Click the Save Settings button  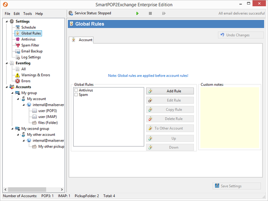[x=237, y=186]
